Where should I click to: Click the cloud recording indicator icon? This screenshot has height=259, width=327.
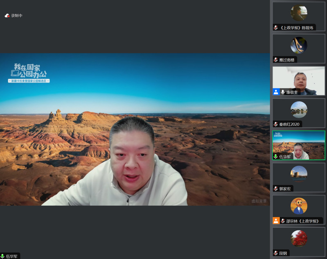(x=7, y=16)
